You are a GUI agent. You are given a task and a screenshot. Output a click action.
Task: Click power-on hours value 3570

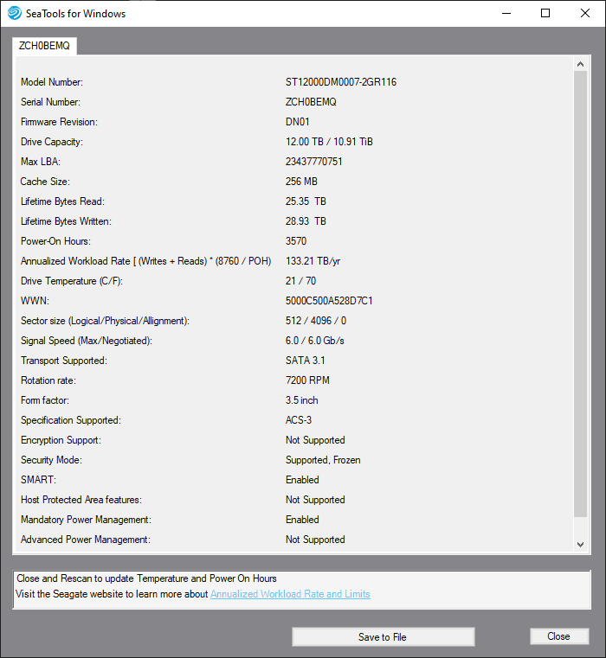point(296,241)
